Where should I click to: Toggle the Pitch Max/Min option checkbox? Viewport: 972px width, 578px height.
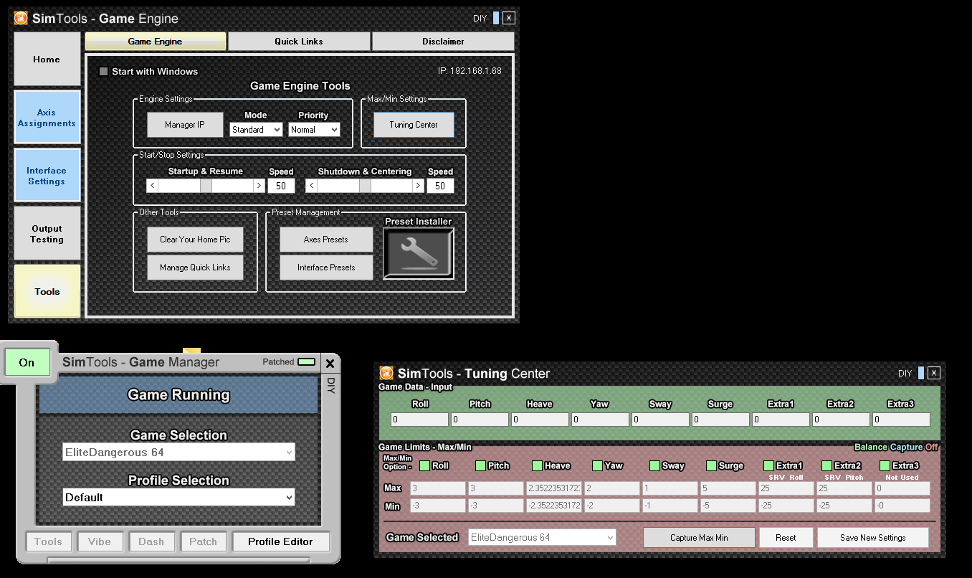click(x=481, y=465)
